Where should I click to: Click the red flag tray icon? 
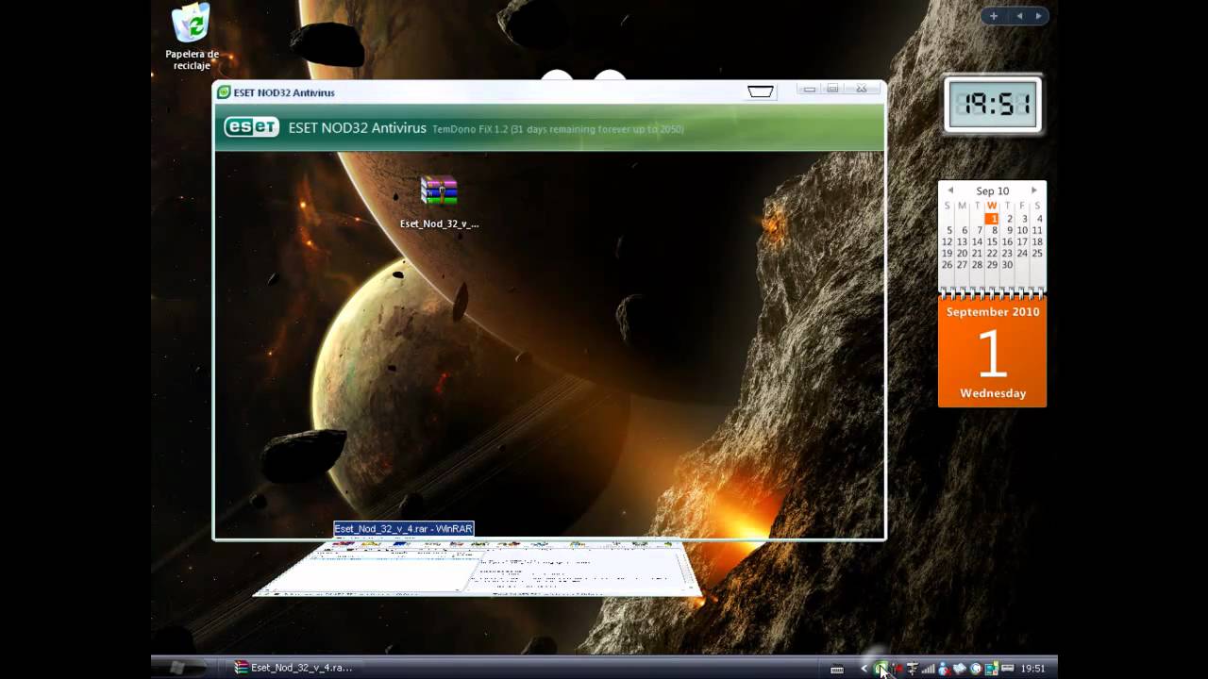click(x=898, y=669)
